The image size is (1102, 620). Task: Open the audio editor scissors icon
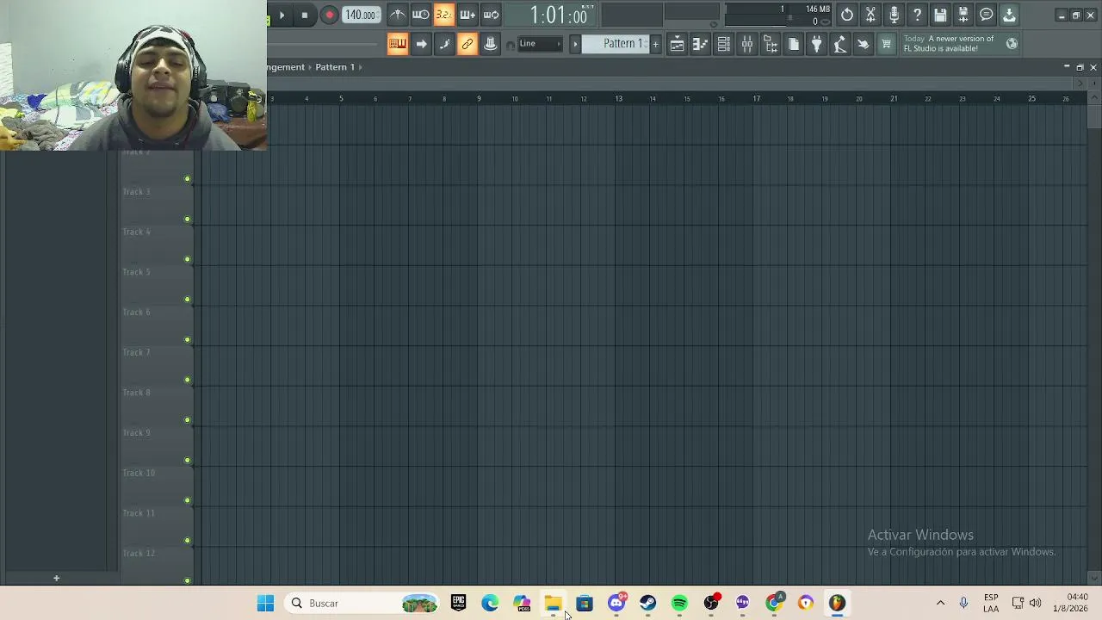point(870,15)
